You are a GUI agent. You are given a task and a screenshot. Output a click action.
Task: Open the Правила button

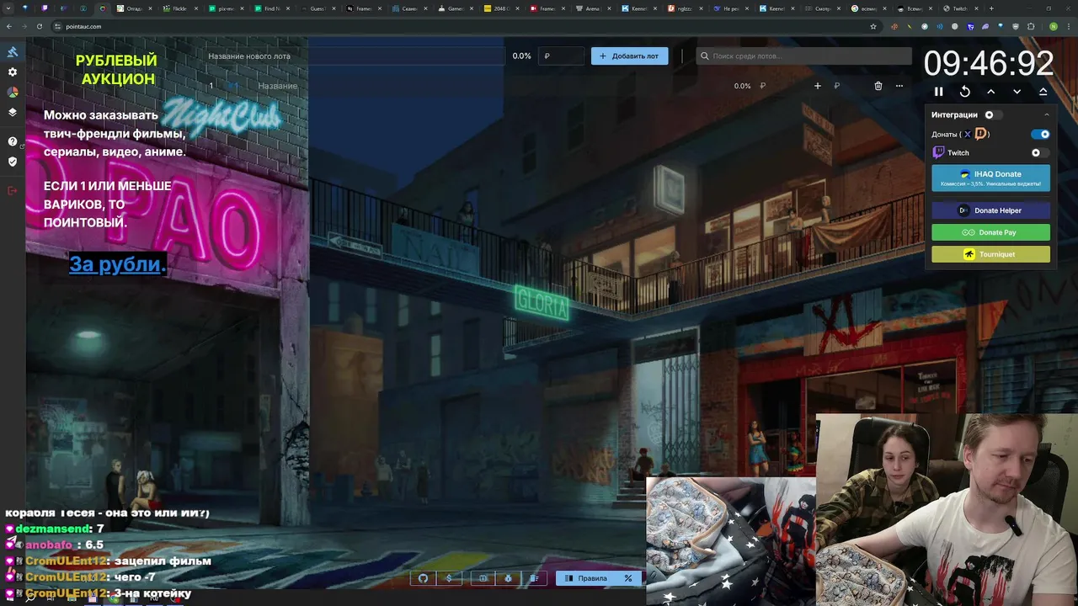pos(587,578)
